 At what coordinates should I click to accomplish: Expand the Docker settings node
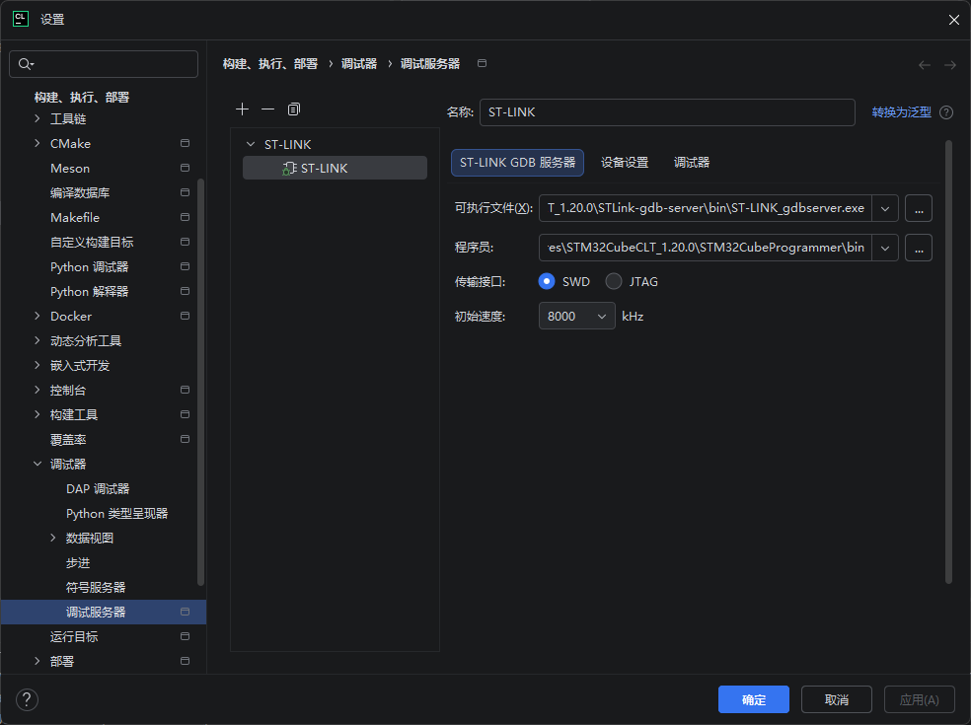click(x=37, y=317)
